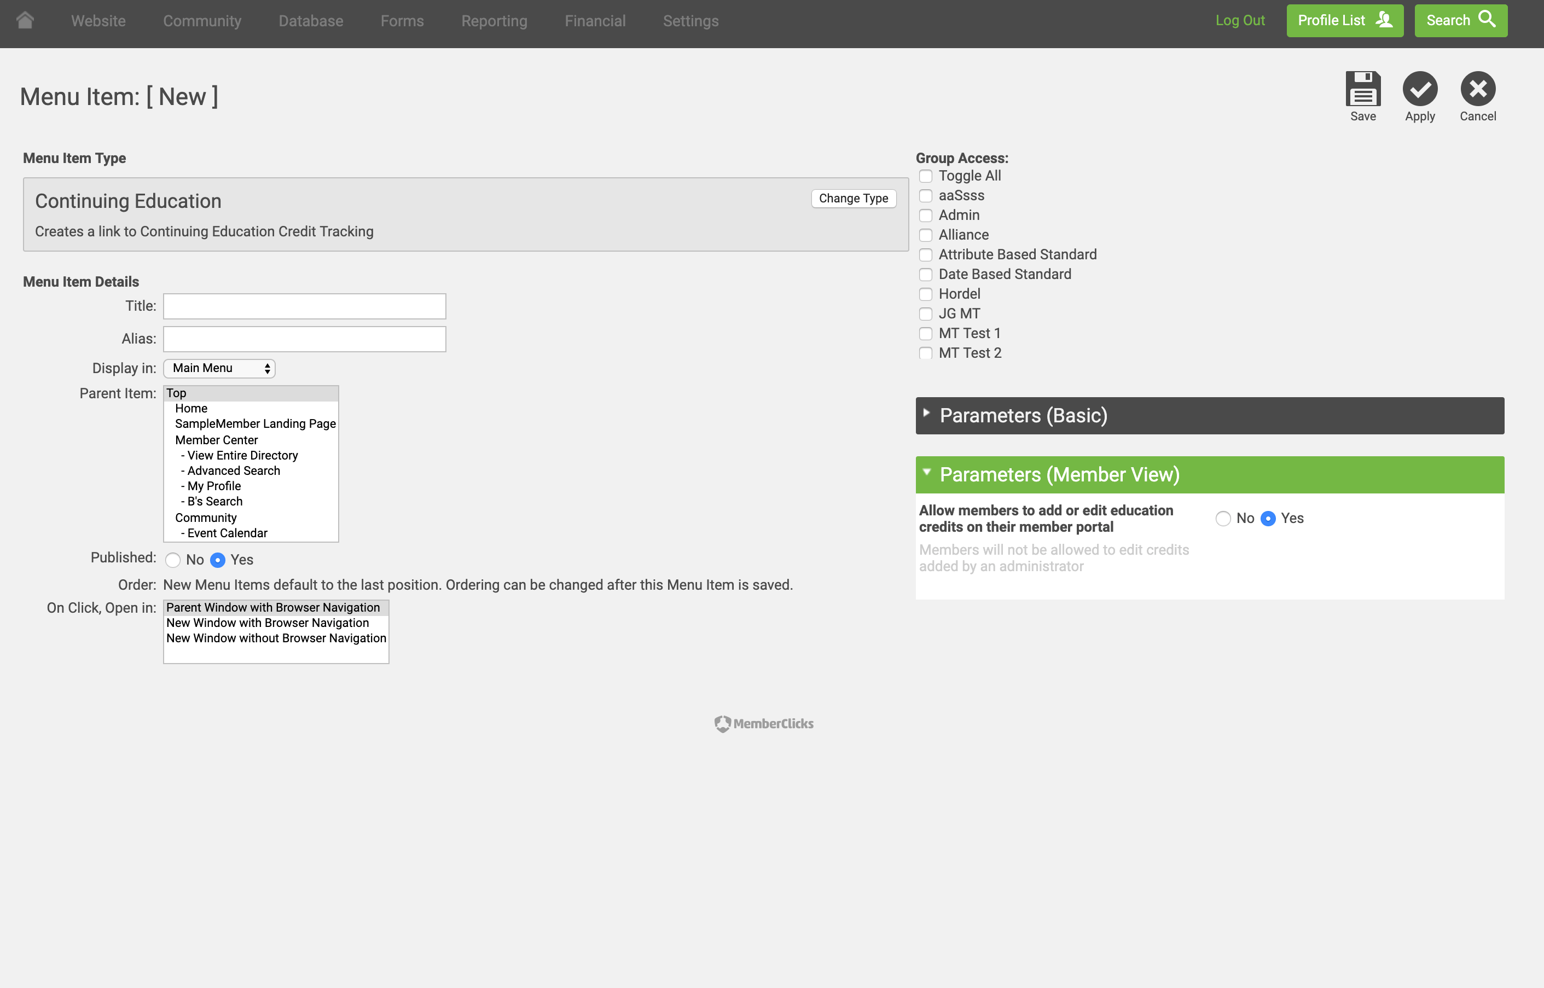Open the Display in dropdown
Image resolution: width=1544 pixels, height=988 pixels.
219,368
